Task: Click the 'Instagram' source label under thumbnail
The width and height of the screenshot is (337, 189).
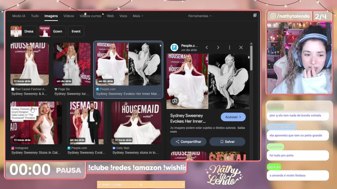Action: click(22, 148)
